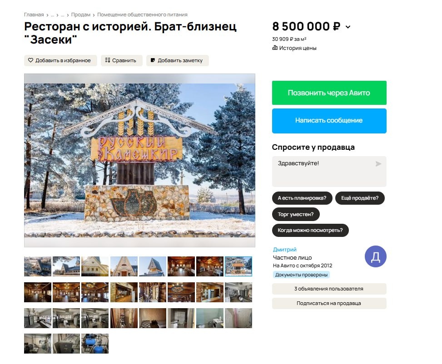Choose 'Торг уместен?' quick question chip
This screenshot has height=364, width=442.
pyautogui.click(x=296, y=214)
